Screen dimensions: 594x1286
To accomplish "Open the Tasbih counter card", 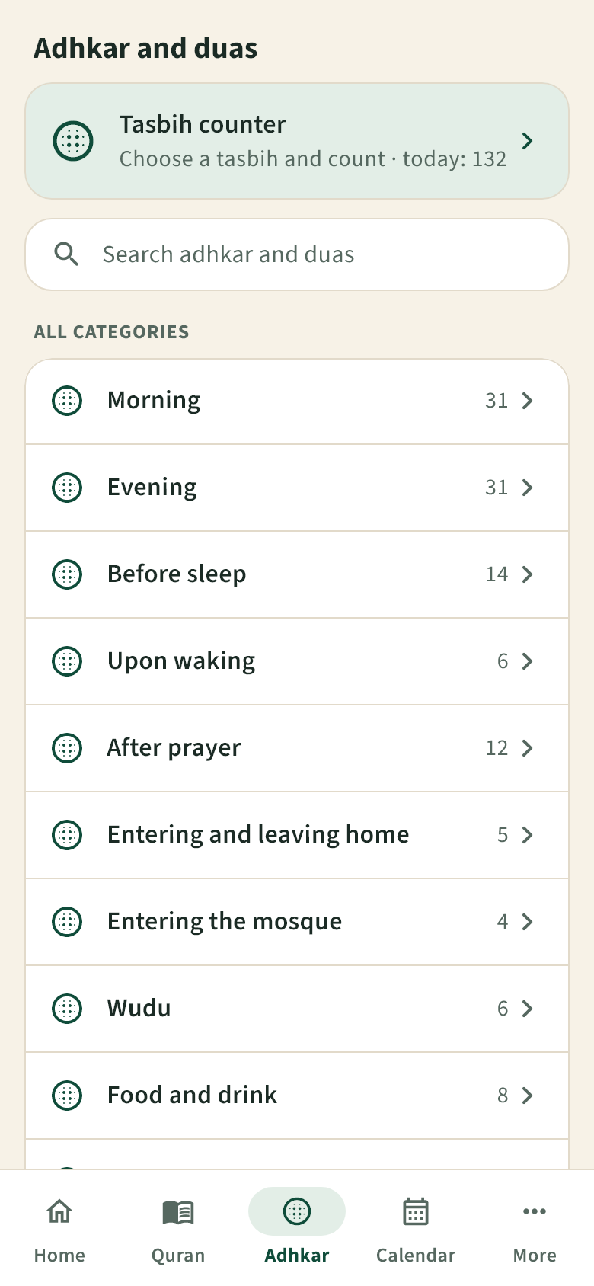I will tap(297, 141).
